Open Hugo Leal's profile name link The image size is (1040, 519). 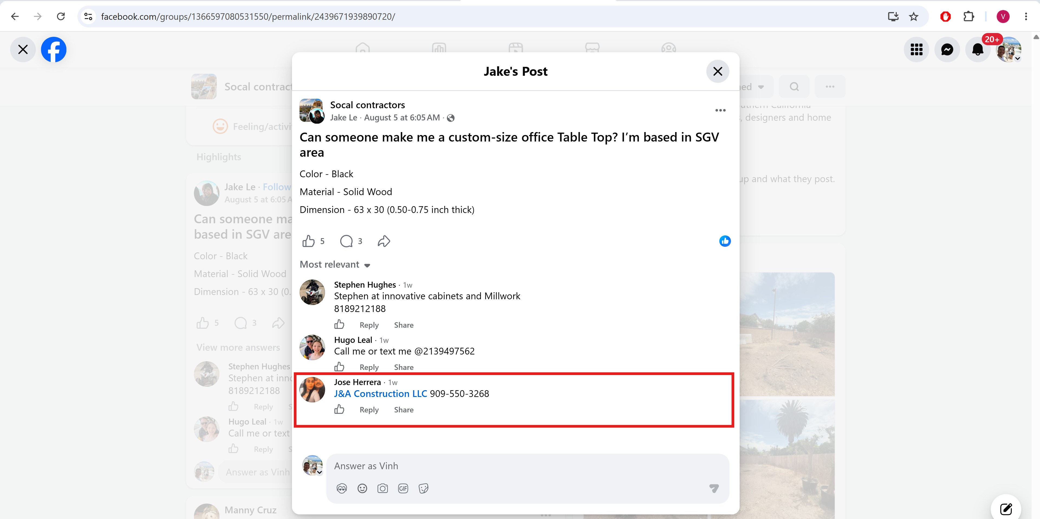353,340
